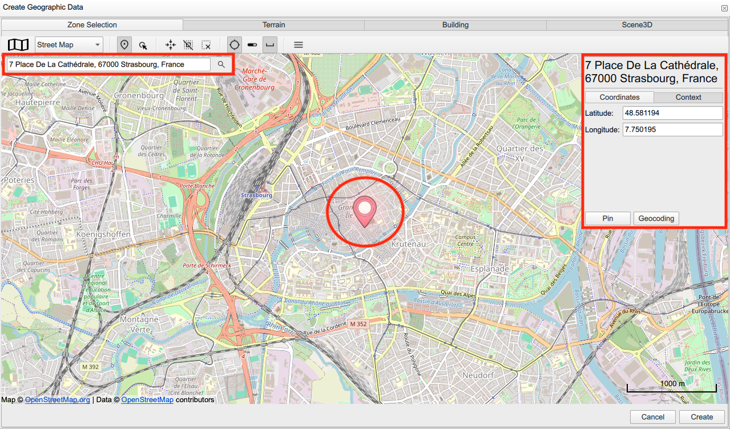
Task: Activate the pin placement tool
Action: 124,44
